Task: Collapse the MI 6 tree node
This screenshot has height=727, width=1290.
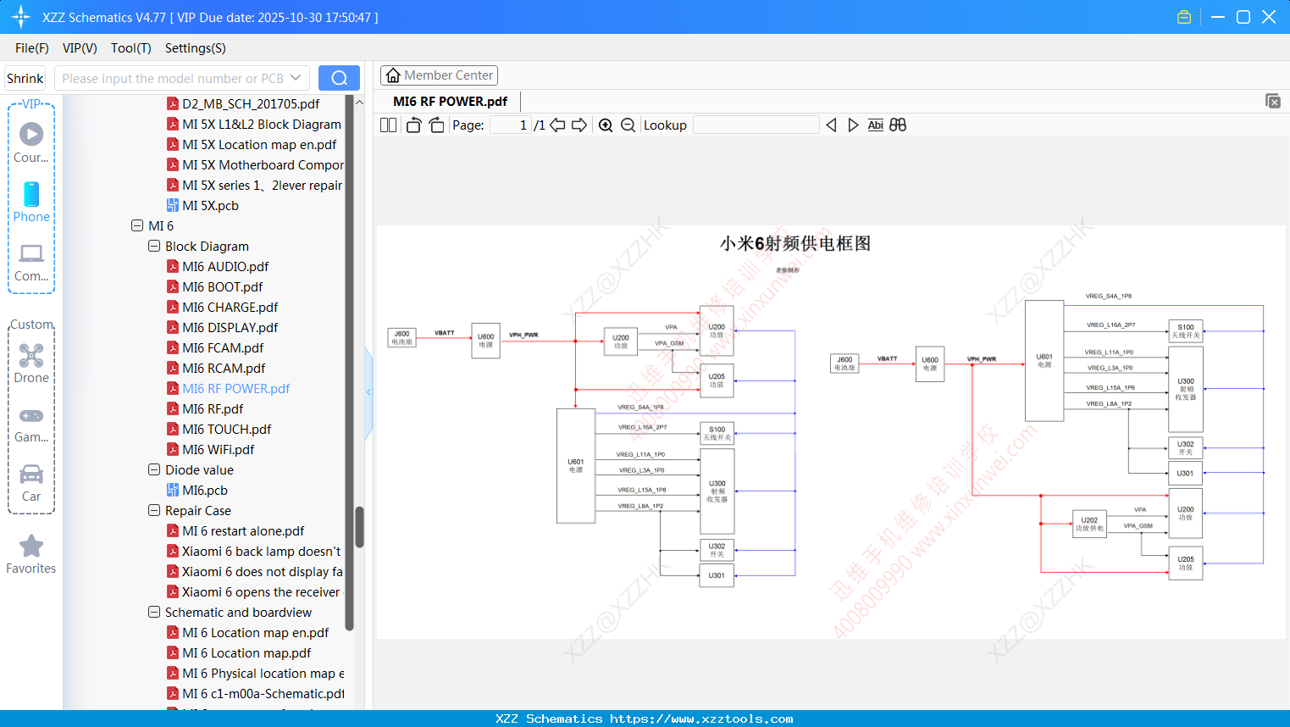Action: tap(136, 225)
